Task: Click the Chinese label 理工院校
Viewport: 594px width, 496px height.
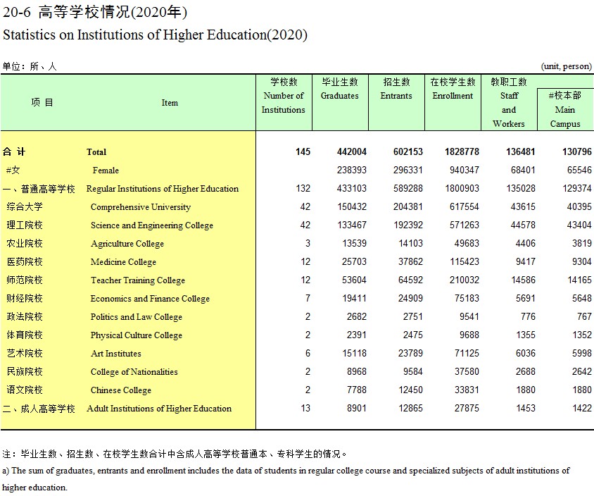Action: pos(25,225)
